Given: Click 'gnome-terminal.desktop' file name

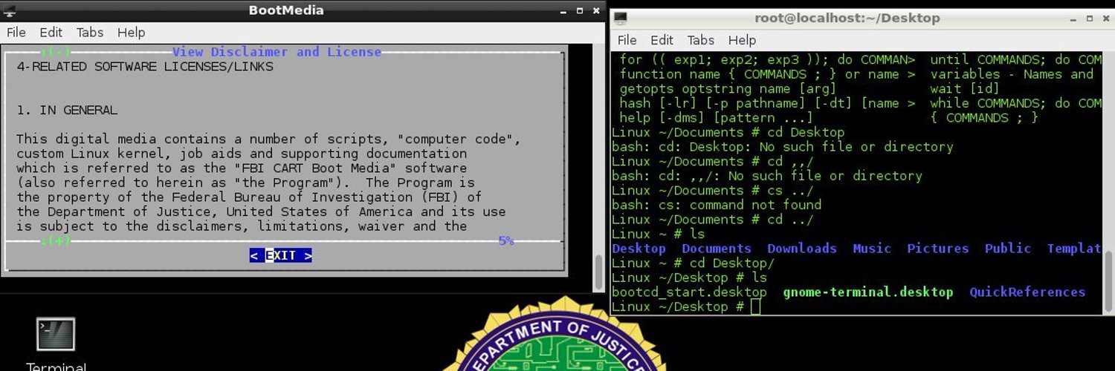Looking at the screenshot, I should pos(868,292).
